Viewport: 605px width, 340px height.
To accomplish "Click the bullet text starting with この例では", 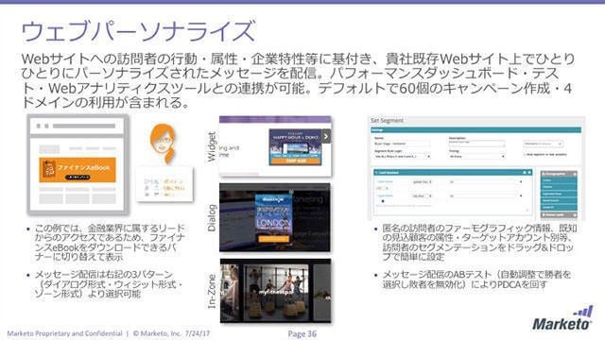I will pyautogui.click(x=110, y=243).
